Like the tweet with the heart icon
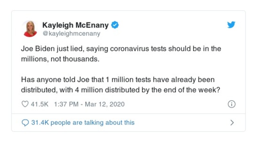The image size is (257, 143). 25,104
